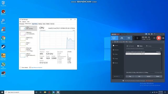The height and width of the screenshot is (94, 168).
Task: Open the Bandicut desktop shortcut
Action: (3, 21)
